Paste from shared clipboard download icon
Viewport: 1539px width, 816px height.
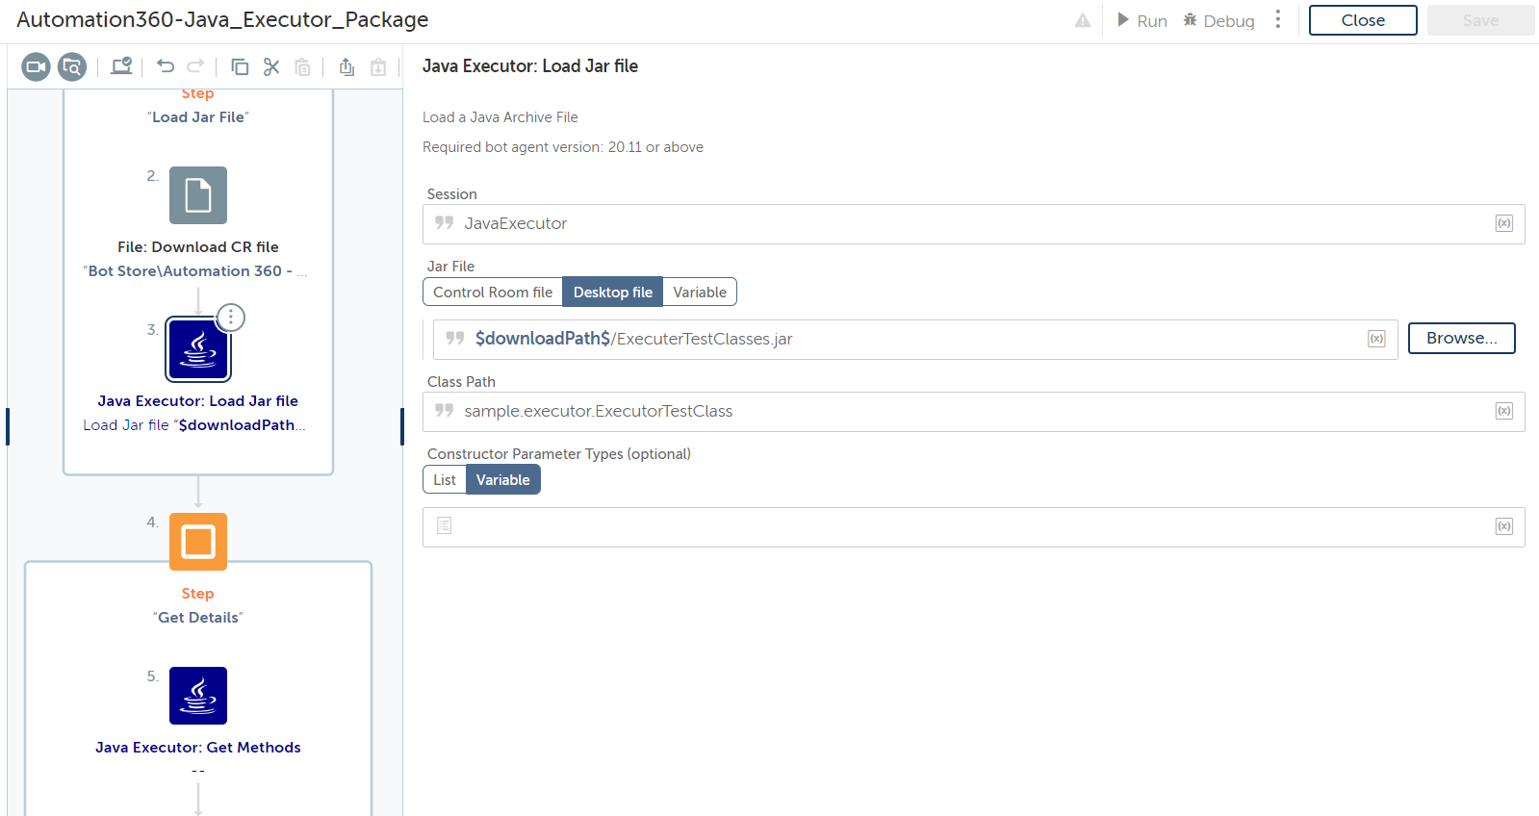coord(378,66)
